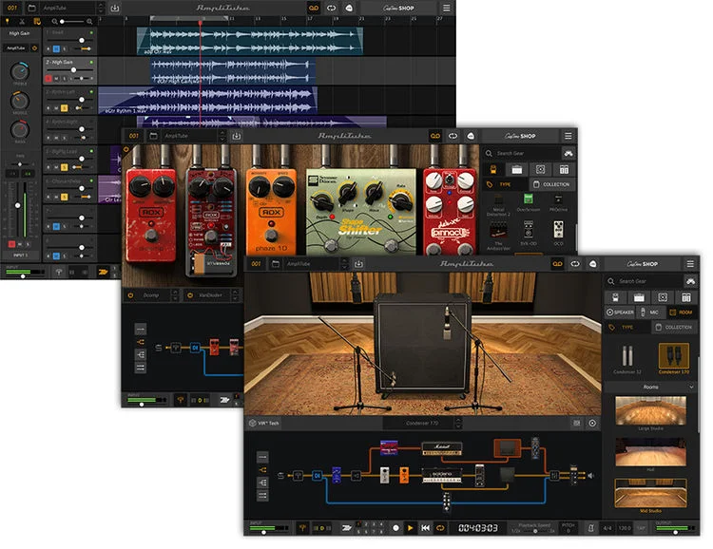
Task: Step the Condenser 170 selector arrows
Action: (458, 423)
